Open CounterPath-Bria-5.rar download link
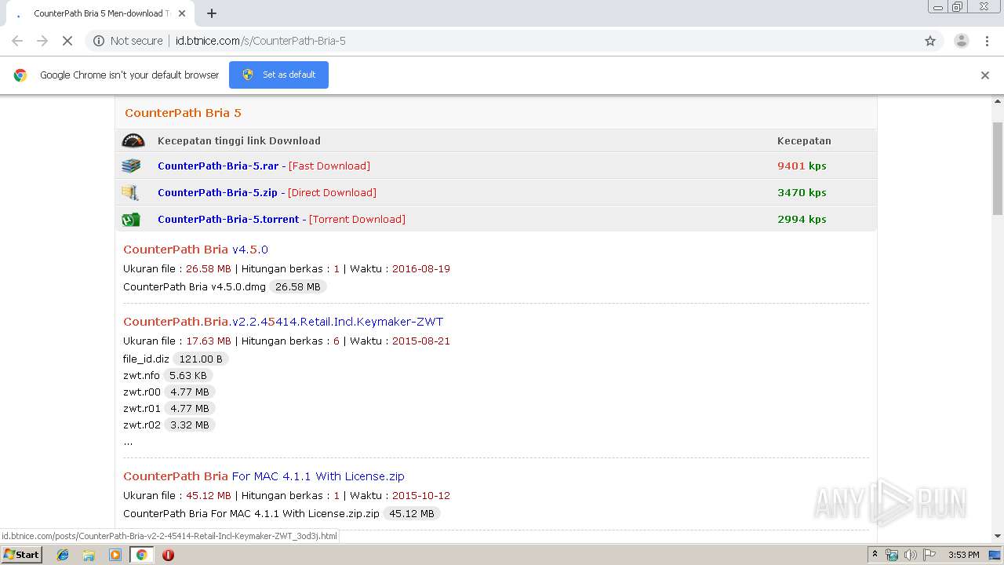The image size is (1004, 565). 218,166
